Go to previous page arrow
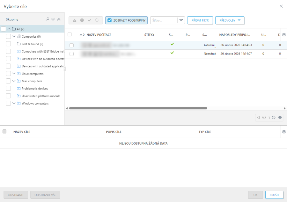The height and width of the screenshot is (202, 287). coord(264,118)
